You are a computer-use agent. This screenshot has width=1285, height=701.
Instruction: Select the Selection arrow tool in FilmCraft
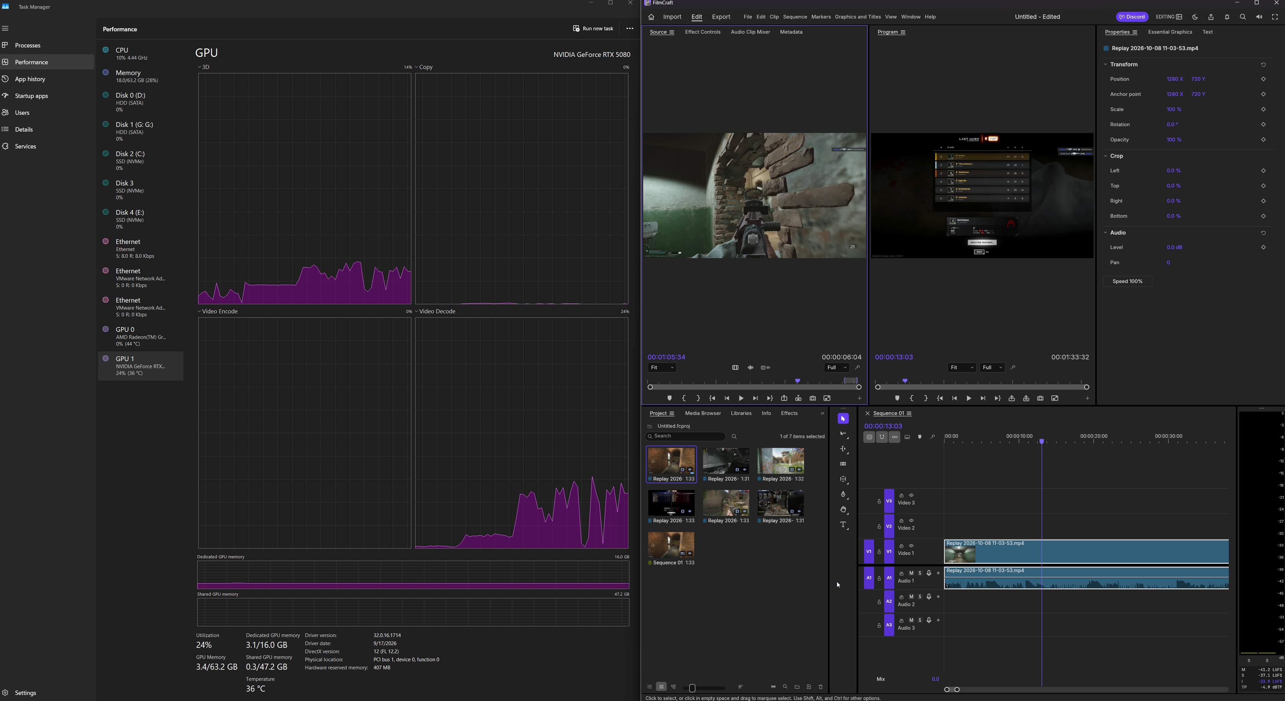click(x=843, y=419)
